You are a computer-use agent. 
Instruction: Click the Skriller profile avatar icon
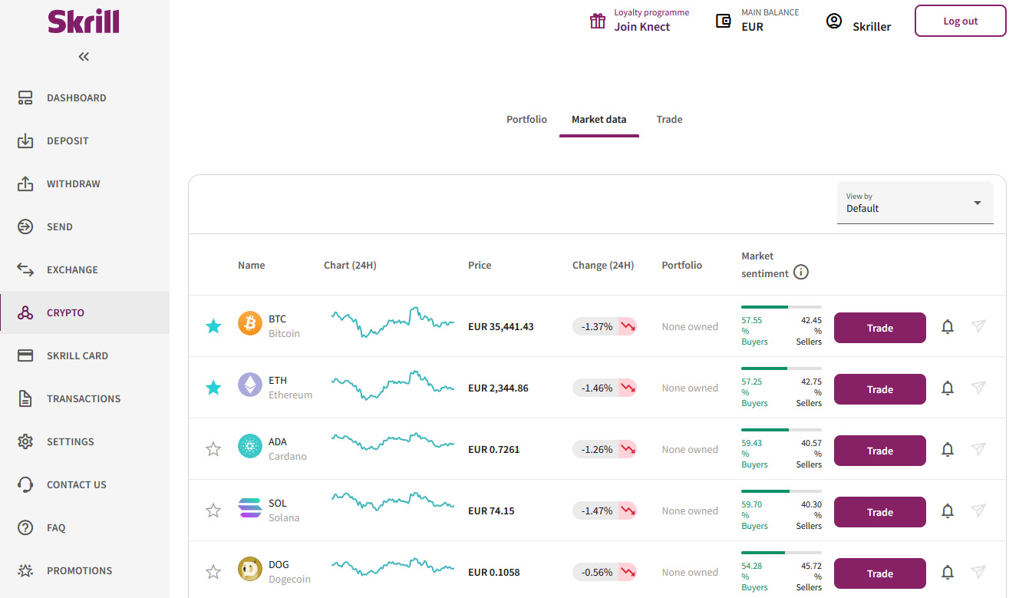click(834, 21)
